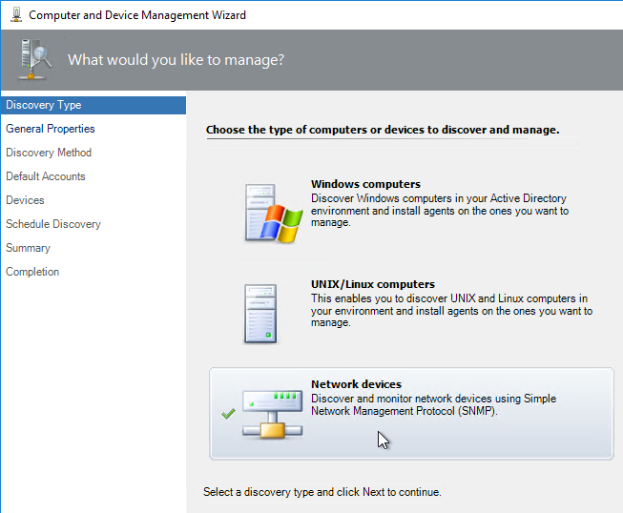Go to the General Properties step

(x=51, y=129)
